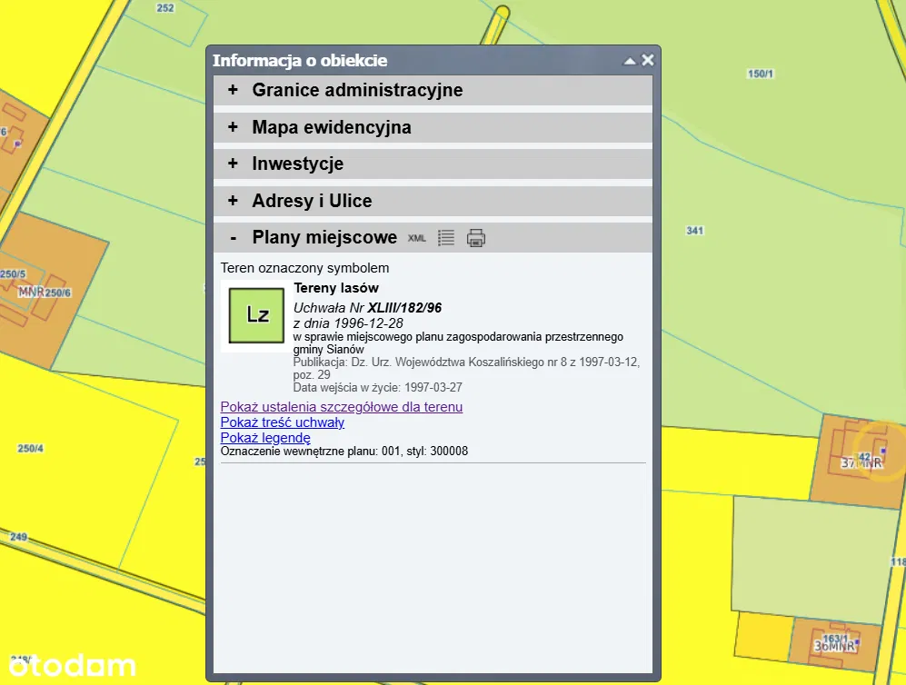Collapse the dialog with the up-arrow icon

point(629,61)
